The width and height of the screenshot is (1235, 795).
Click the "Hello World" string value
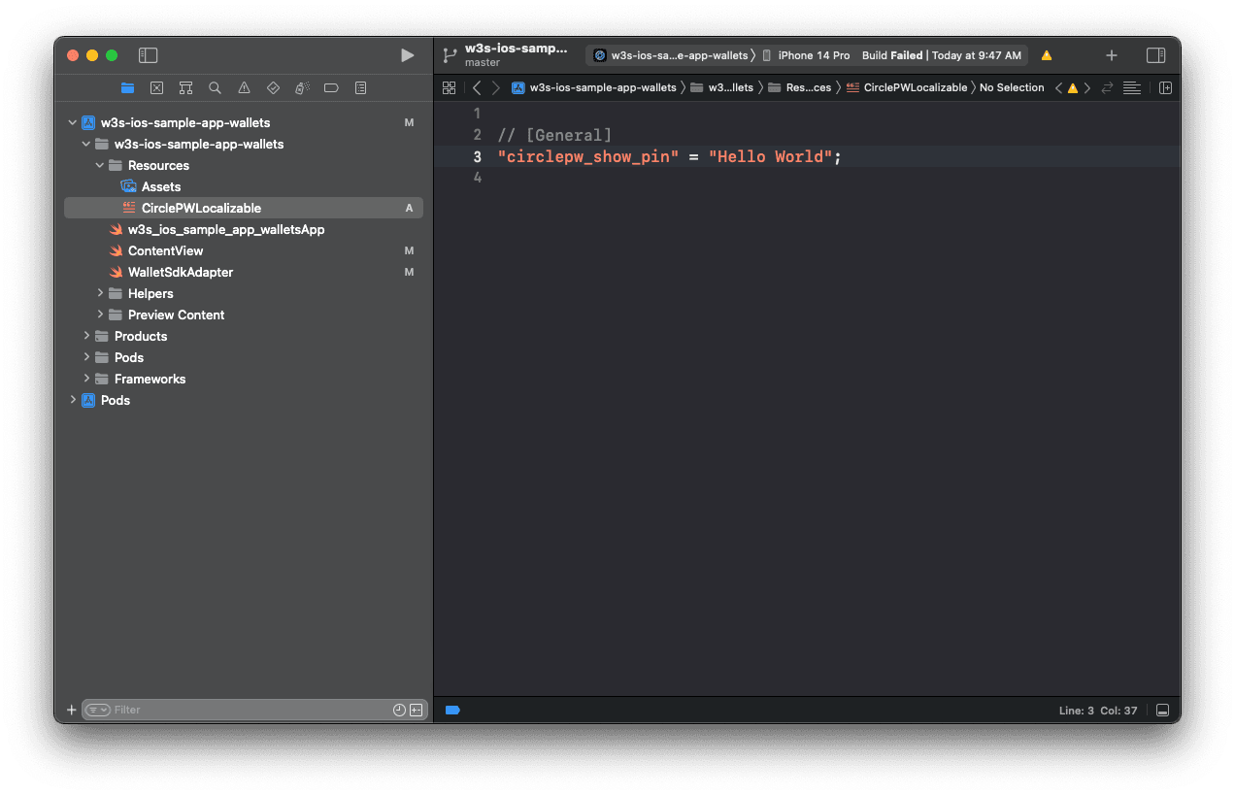tap(771, 156)
